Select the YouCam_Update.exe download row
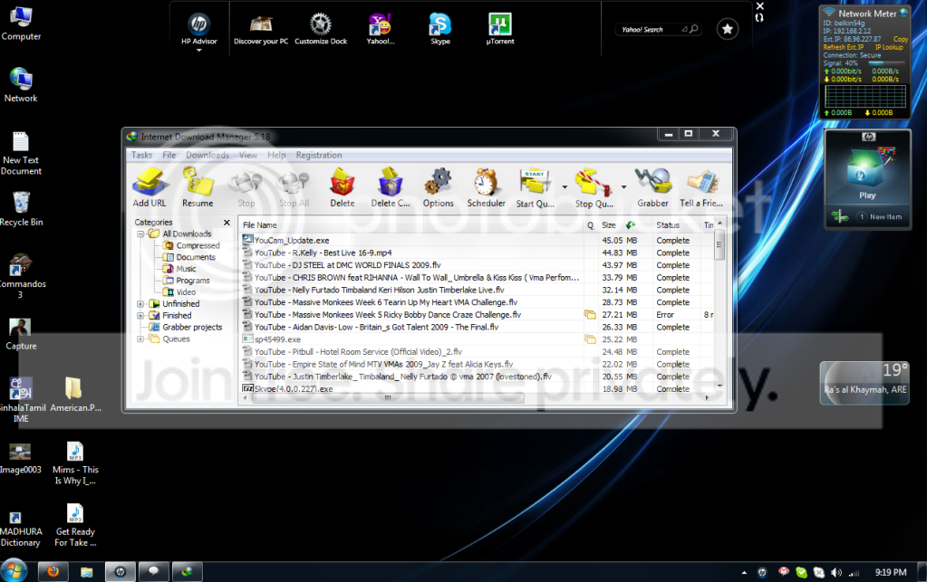Viewport: 927px width, 582px height. 478,240
